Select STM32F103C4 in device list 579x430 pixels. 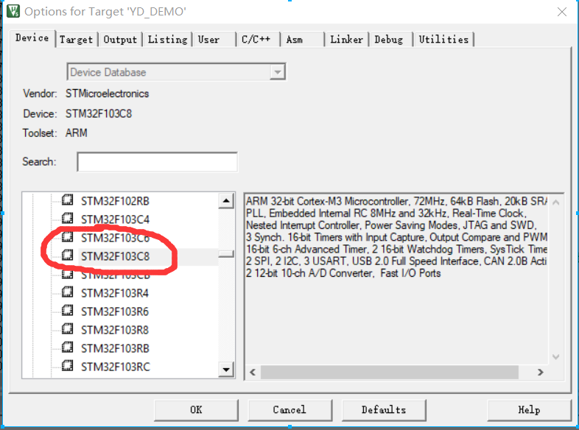coord(115,219)
